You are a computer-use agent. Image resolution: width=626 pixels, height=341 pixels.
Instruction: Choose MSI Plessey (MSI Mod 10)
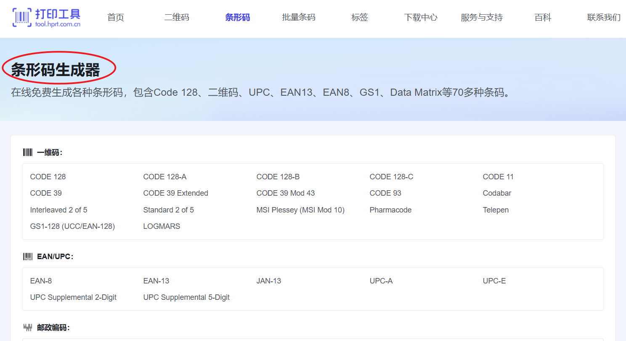click(300, 210)
